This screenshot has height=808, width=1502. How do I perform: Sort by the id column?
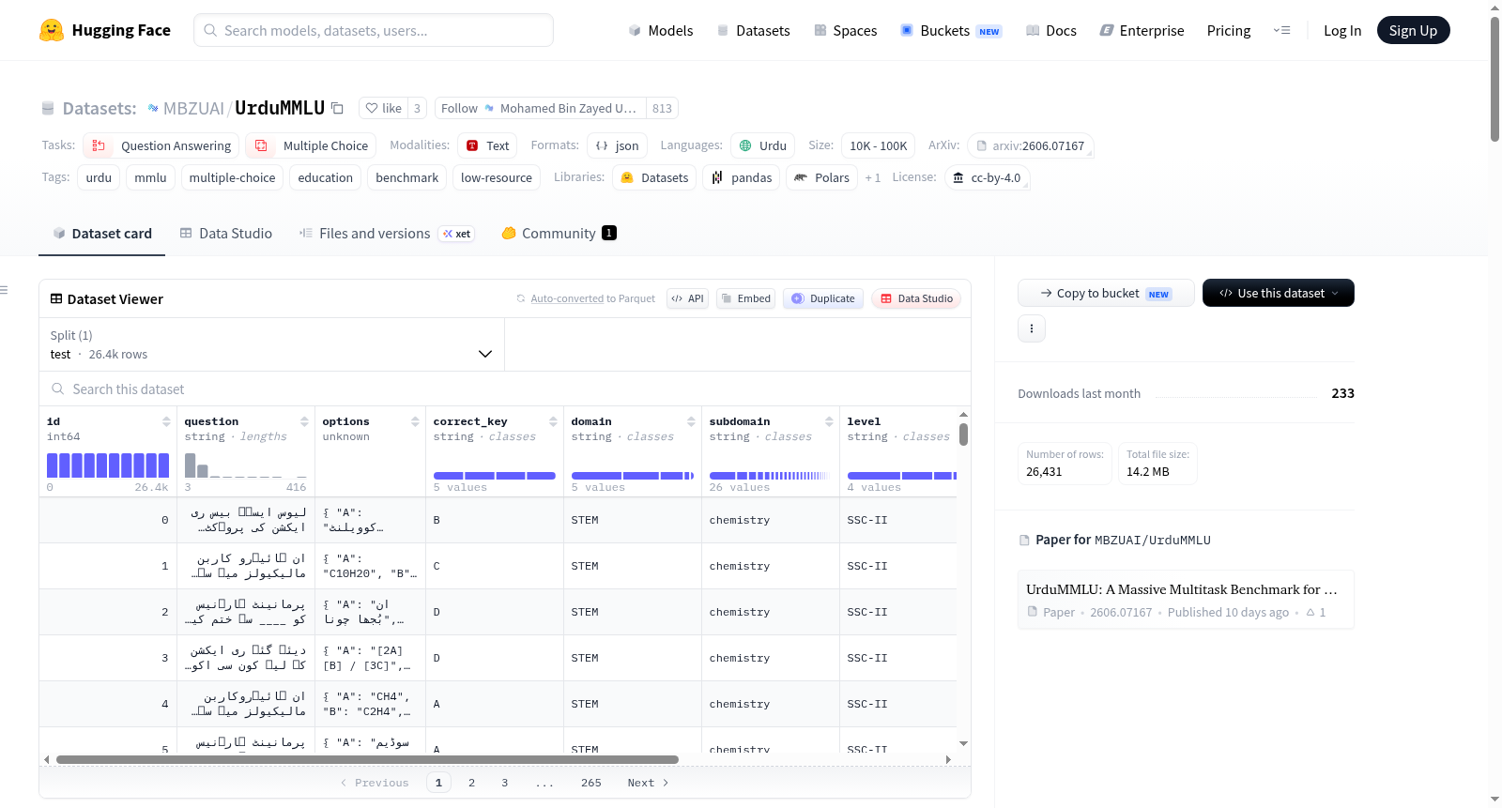click(166, 421)
